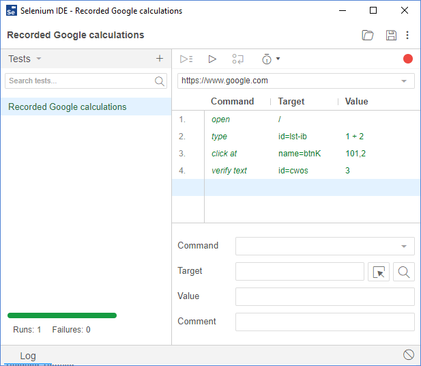The image size is (421, 366).
Task: Start recording with the red record button
Action: (x=408, y=59)
